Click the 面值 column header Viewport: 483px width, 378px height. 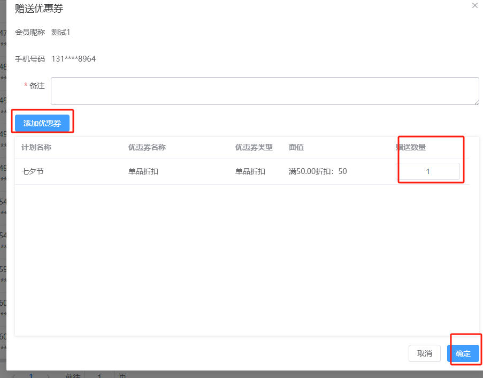tap(296, 147)
